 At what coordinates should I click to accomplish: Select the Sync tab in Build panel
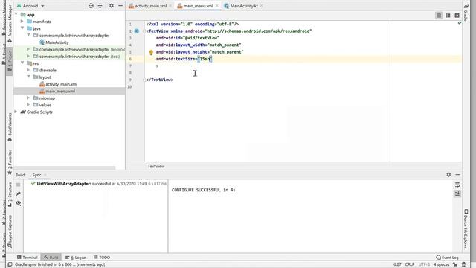36,175
